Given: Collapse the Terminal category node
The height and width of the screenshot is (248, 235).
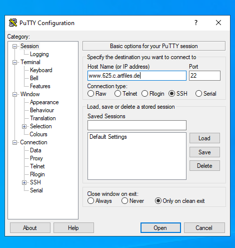Looking at the screenshot, I should click(x=14, y=62).
